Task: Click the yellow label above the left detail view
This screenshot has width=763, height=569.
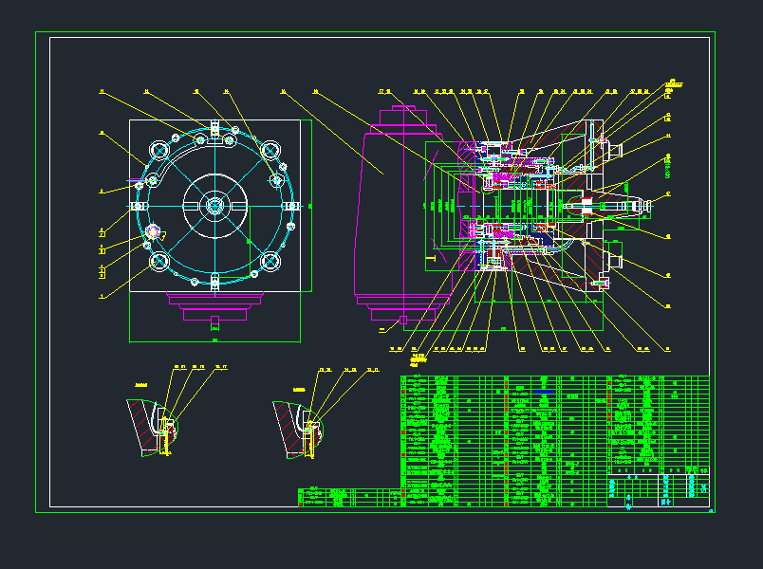Action: point(142,385)
